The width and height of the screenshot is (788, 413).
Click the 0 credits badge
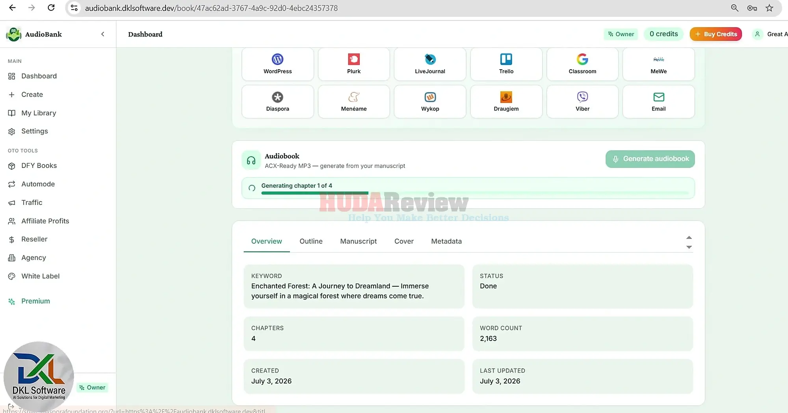[663, 34]
